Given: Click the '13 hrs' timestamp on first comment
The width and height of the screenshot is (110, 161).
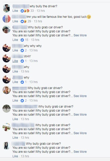Looking at the screenshot, I should 41,11.
